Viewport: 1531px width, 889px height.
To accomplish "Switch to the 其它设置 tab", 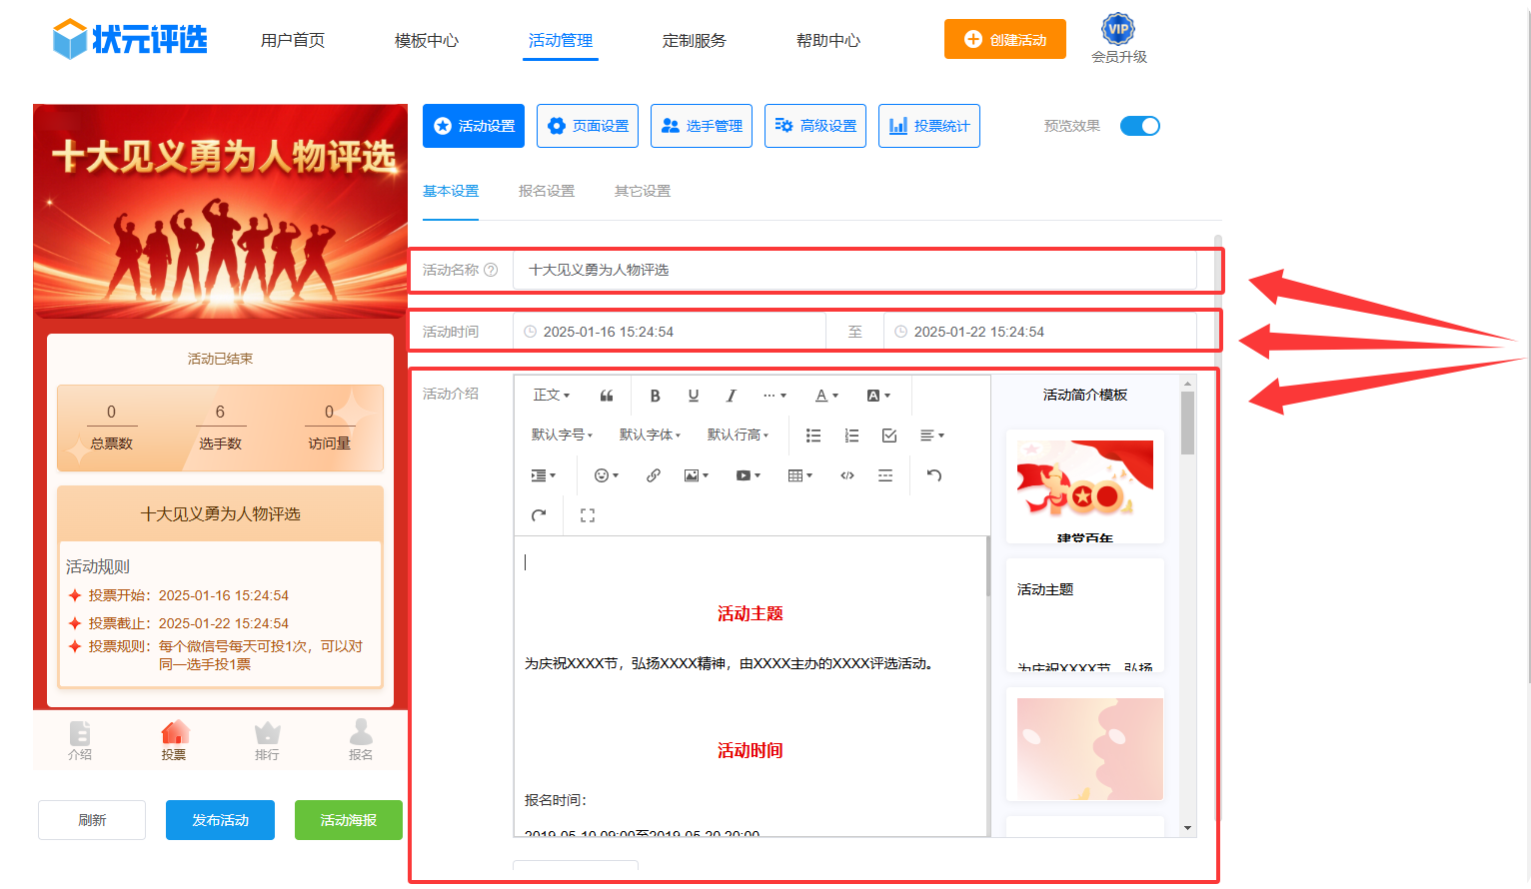I will pos(643,191).
